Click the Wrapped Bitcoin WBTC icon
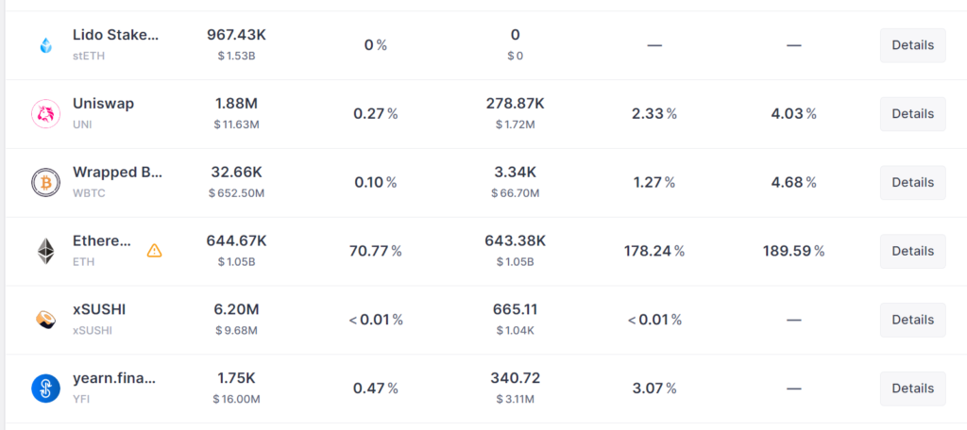This screenshot has height=430, width=967. (x=45, y=183)
